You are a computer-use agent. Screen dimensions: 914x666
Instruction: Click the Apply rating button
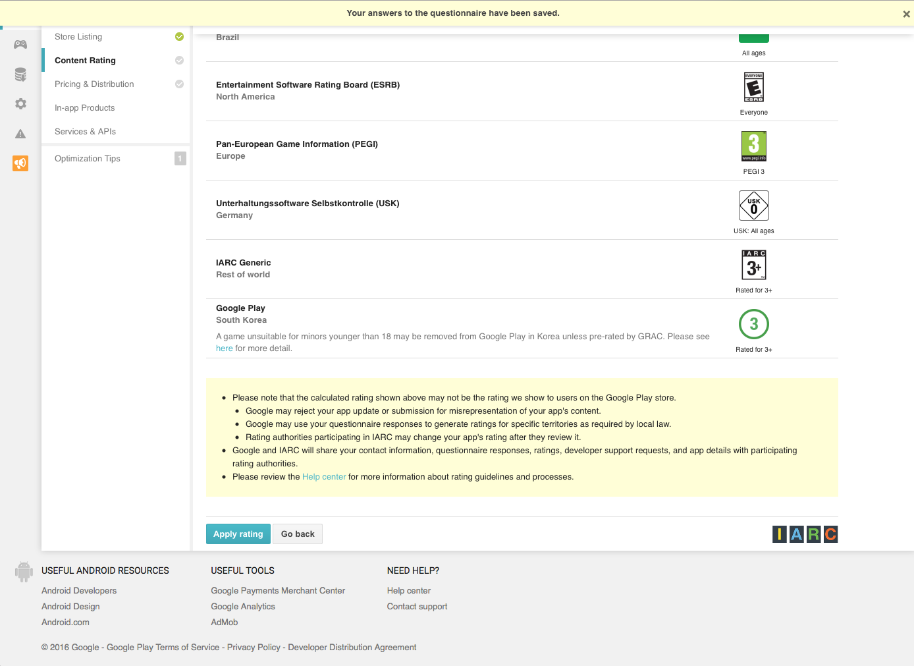pyautogui.click(x=238, y=534)
